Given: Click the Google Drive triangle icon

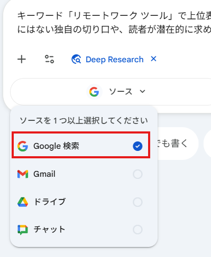Looking at the screenshot, I should pos(23,202).
